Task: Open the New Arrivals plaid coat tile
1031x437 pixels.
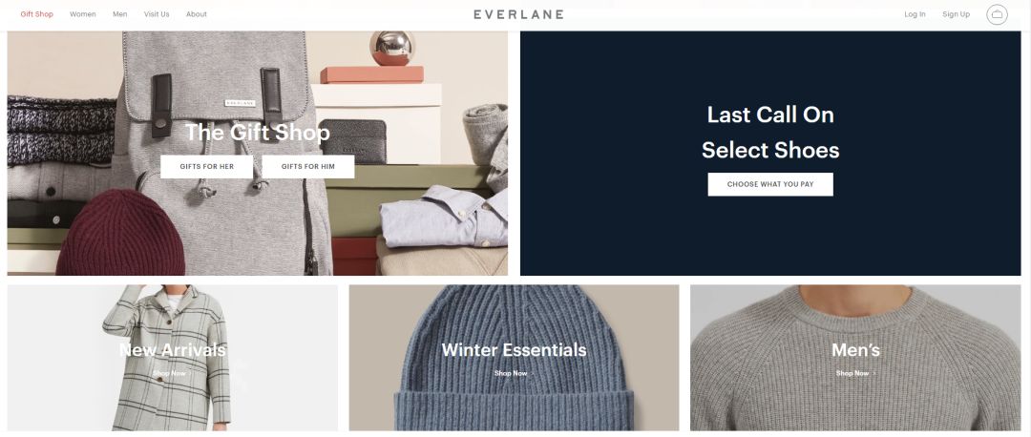Action: click(x=172, y=358)
